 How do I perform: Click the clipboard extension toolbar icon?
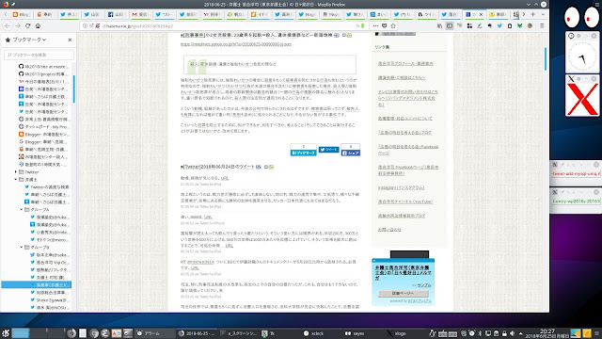tap(510, 25)
